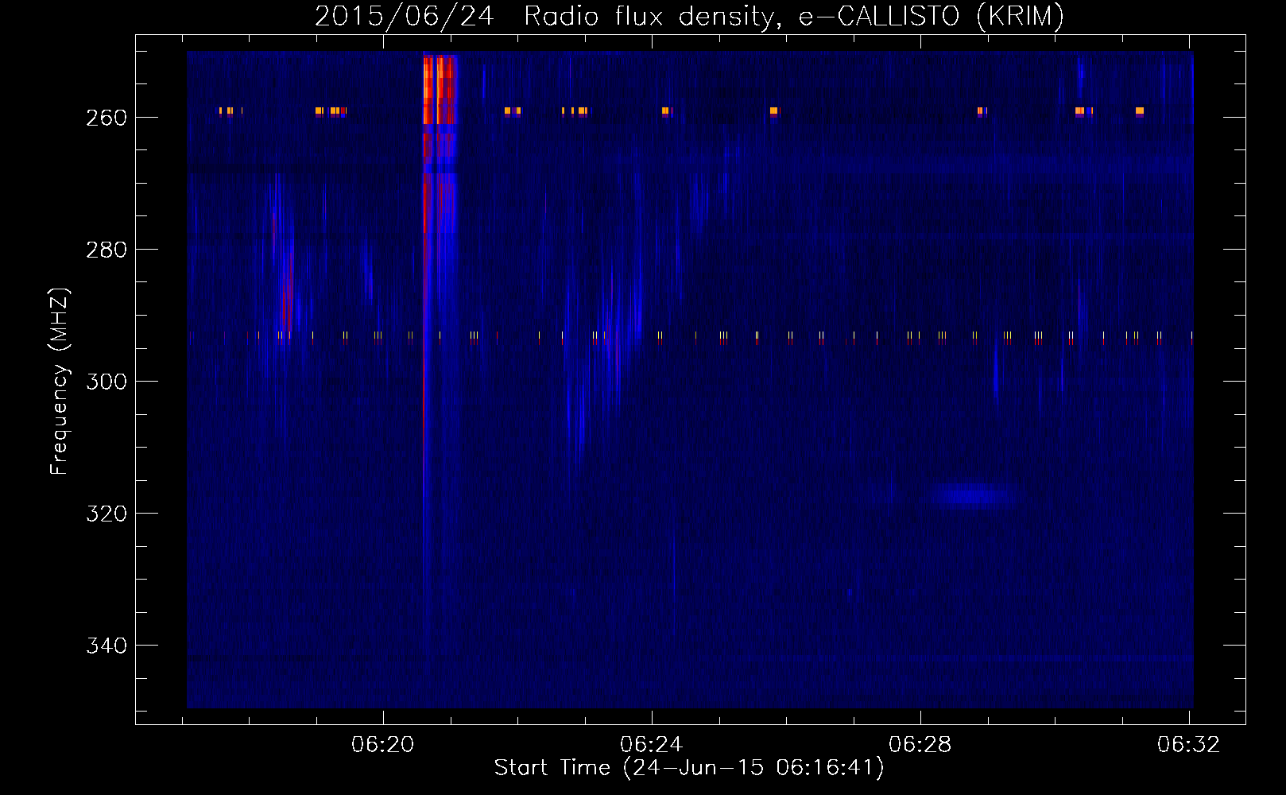Select the 340 frequency tick label
Screen dimensions: 1286x795
(x=107, y=646)
